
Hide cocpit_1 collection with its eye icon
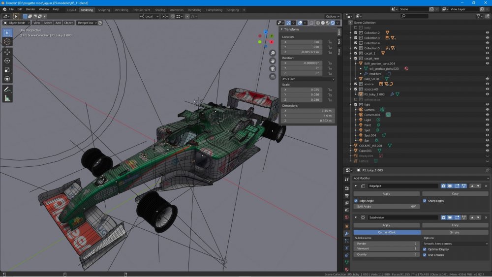click(x=487, y=53)
